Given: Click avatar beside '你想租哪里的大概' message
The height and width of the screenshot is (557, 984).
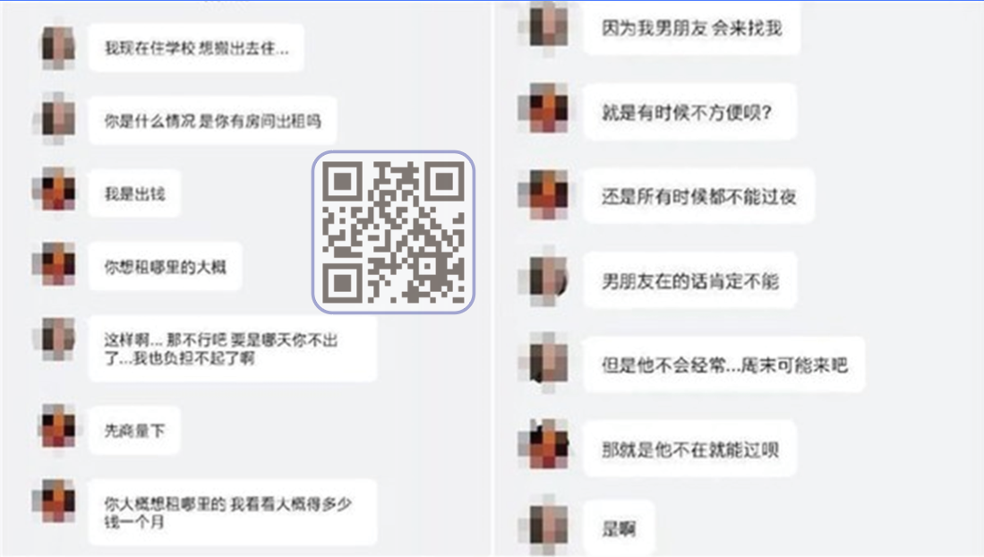Looking at the screenshot, I should [x=57, y=266].
